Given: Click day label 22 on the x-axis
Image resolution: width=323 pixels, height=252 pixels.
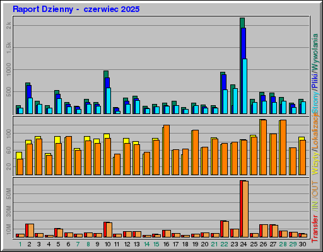Looking at the screenshot, I should (224, 244).
